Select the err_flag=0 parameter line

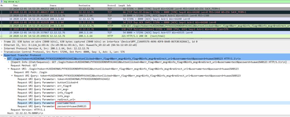pos(44,86)
